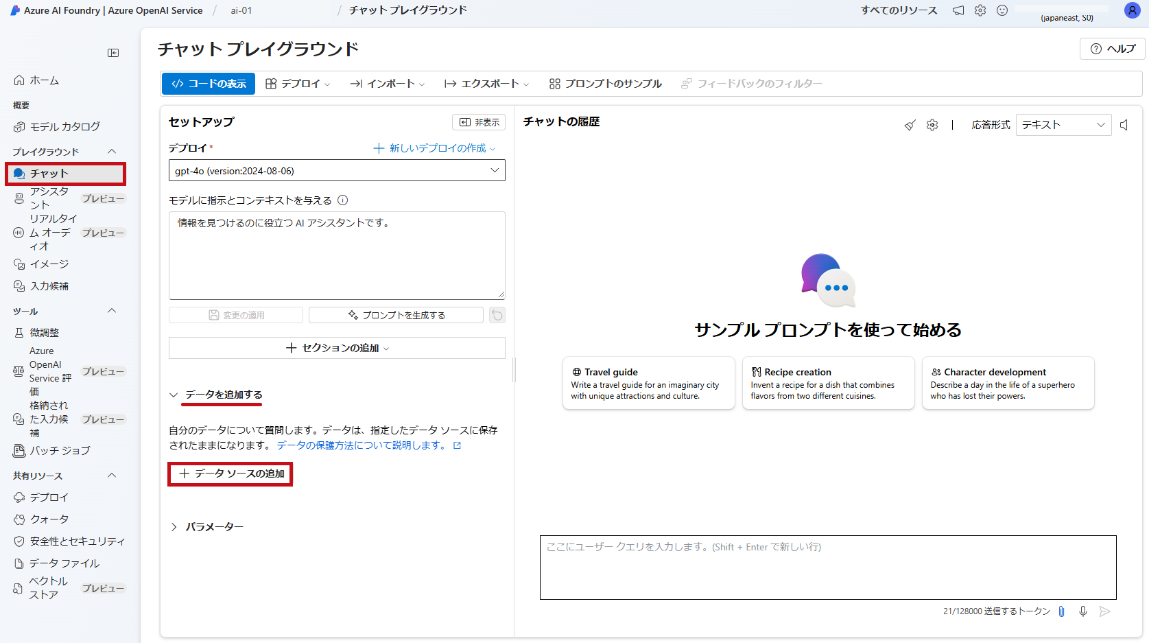This screenshot has height=643, width=1149.
Task: Collapse the 共有リソース sidebar section
Action: click(112, 476)
